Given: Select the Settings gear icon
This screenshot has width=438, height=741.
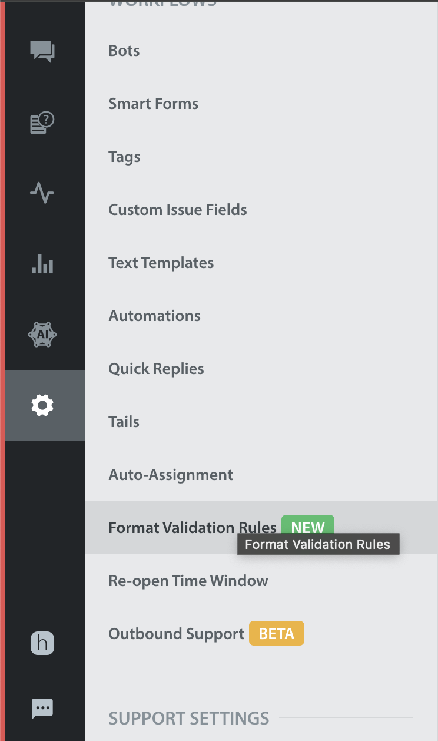Looking at the screenshot, I should coord(42,405).
